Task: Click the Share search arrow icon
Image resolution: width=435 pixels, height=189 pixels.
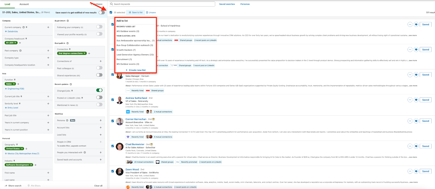Action: click(x=6, y=186)
